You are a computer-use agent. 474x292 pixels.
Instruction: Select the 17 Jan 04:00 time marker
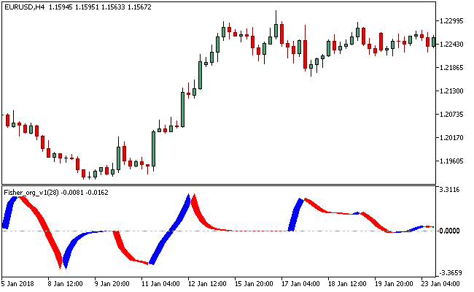pos(300,284)
